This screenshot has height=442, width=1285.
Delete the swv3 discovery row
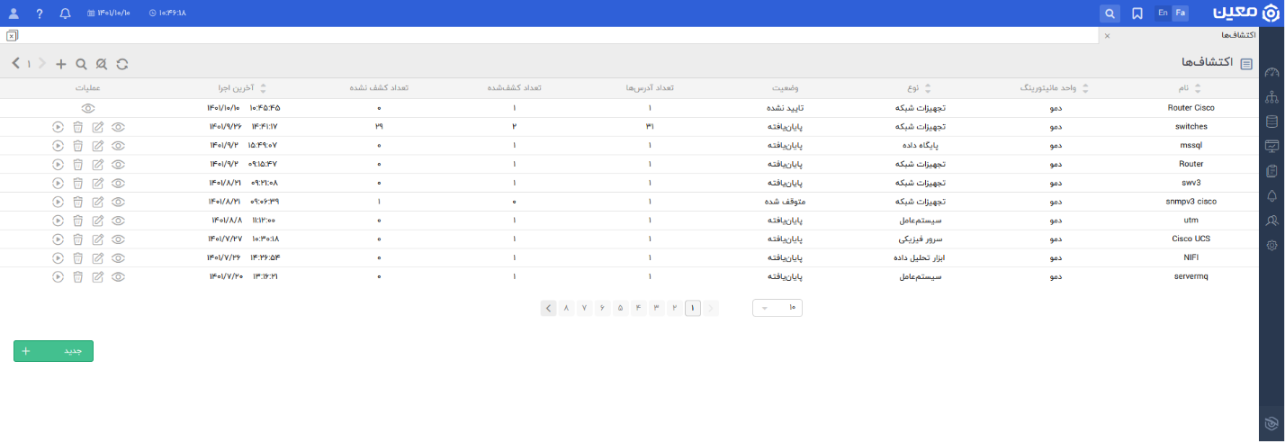click(77, 183)
